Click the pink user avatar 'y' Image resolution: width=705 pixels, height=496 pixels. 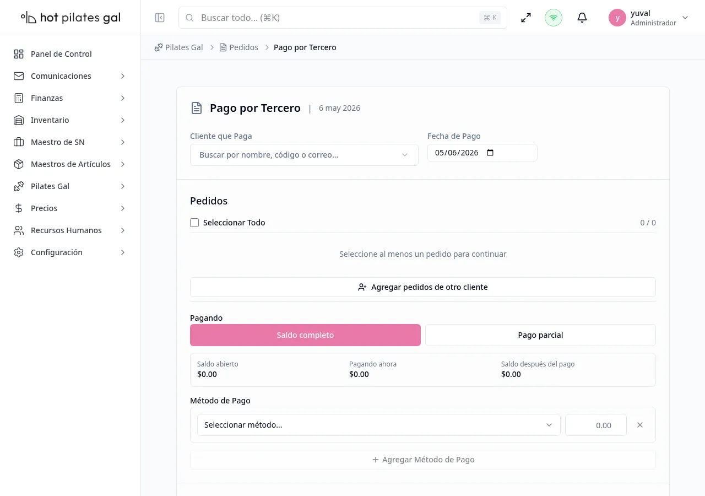(x=617, y=18)
